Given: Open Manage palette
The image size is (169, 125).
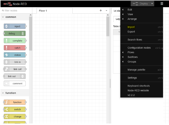Looking at the screenshot, I should coord(142,70).
